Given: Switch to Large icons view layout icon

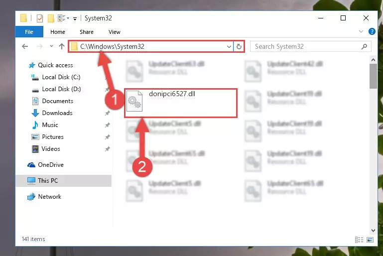Looking at the screenshot, I should 370,240.
